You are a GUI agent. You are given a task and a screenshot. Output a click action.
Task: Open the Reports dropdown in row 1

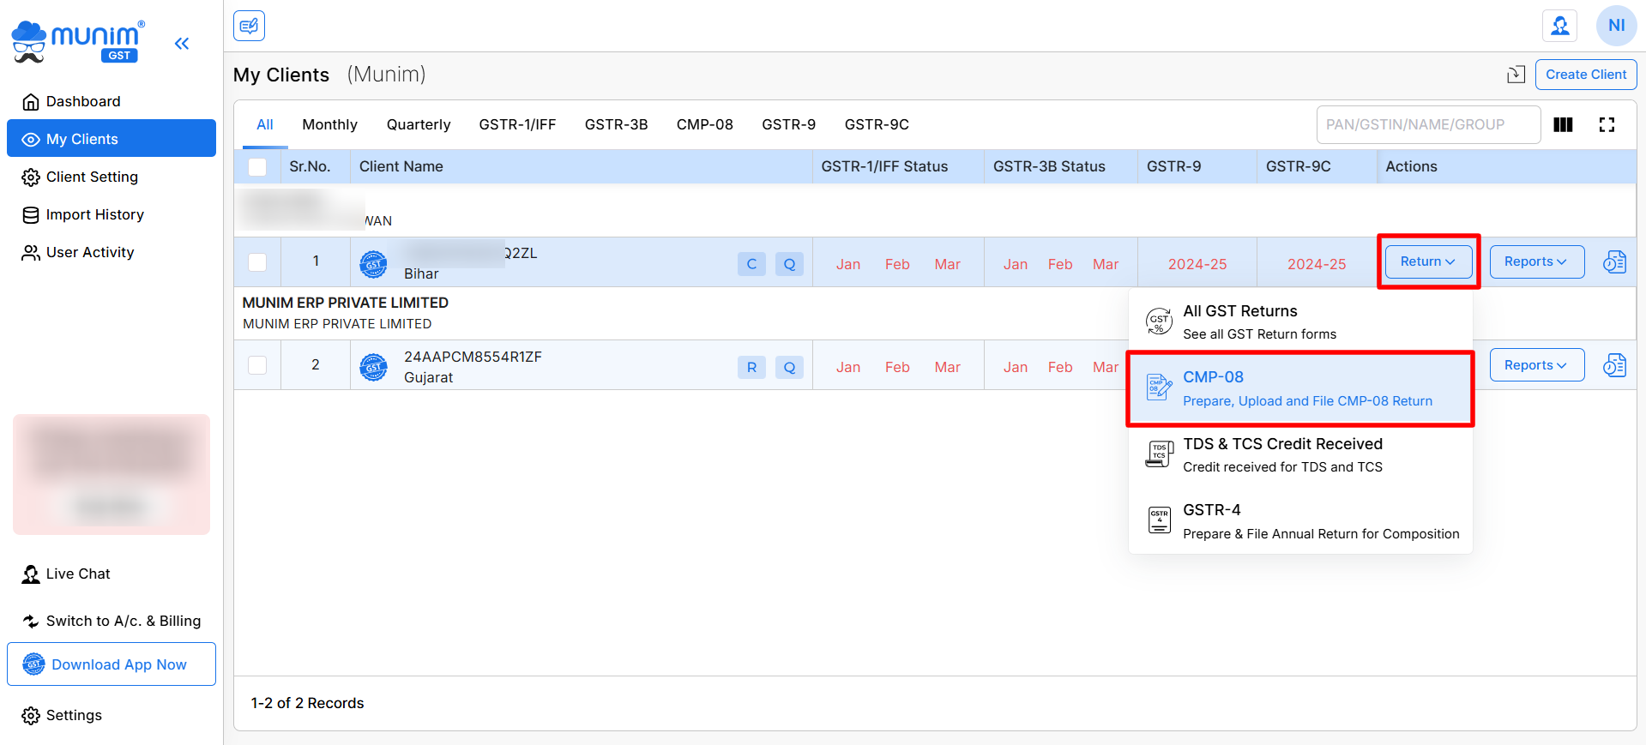(1535, 262)
